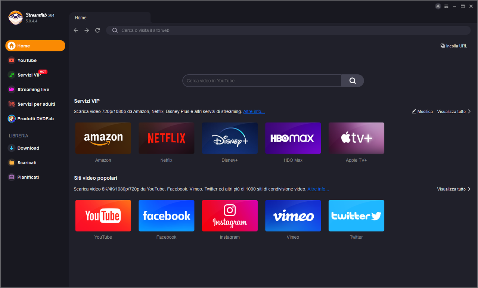
Task: Click the HOT badge on Servizi VIP
Action: (43, 72)
